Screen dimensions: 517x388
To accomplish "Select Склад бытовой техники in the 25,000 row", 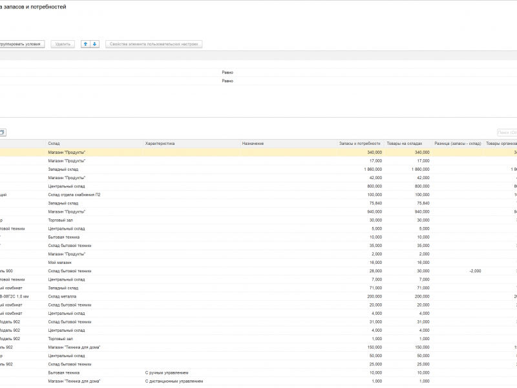I will [70, 365].
